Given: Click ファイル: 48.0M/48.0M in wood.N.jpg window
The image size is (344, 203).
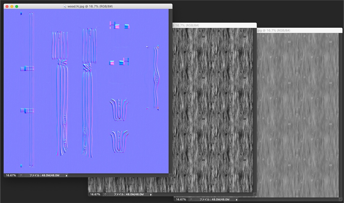Looking at the screenshot, I should click(45, 176).
